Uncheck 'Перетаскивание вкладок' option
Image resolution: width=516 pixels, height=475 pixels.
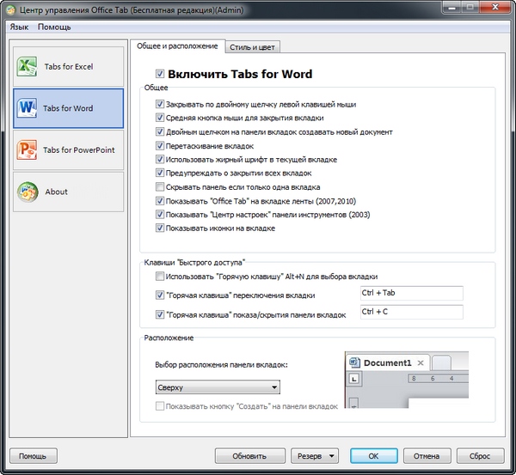point(160,145)
